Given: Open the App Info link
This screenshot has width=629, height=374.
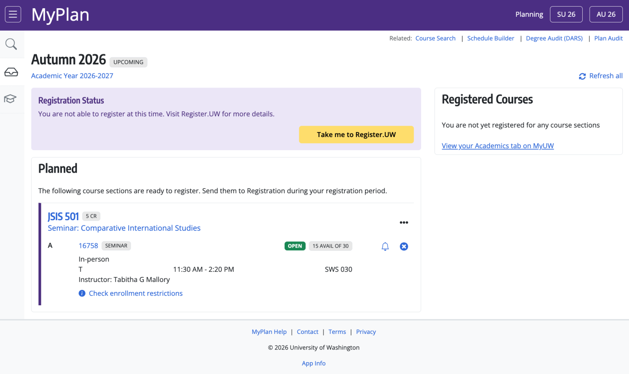Looking at the screenshot, I should pos(314,363).
